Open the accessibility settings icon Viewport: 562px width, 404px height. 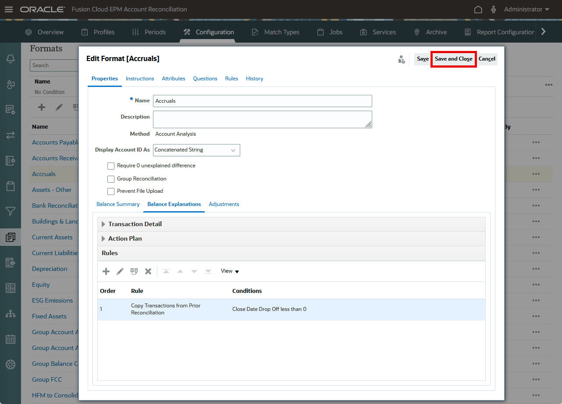(x=494, y=9)
